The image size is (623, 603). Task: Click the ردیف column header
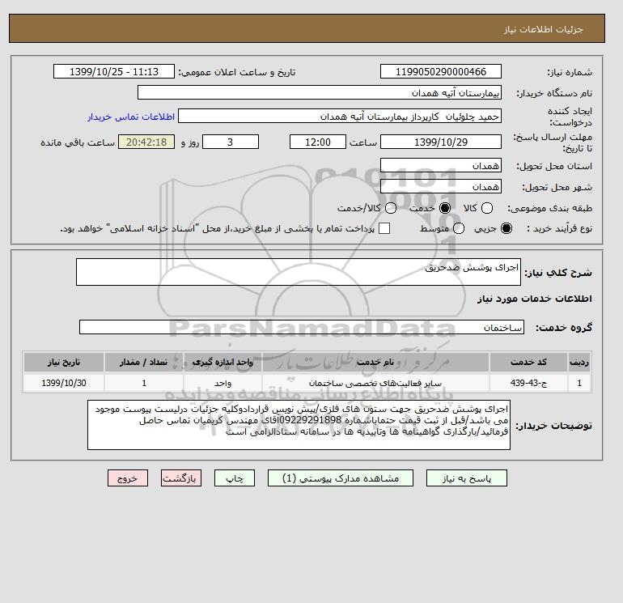579,362
